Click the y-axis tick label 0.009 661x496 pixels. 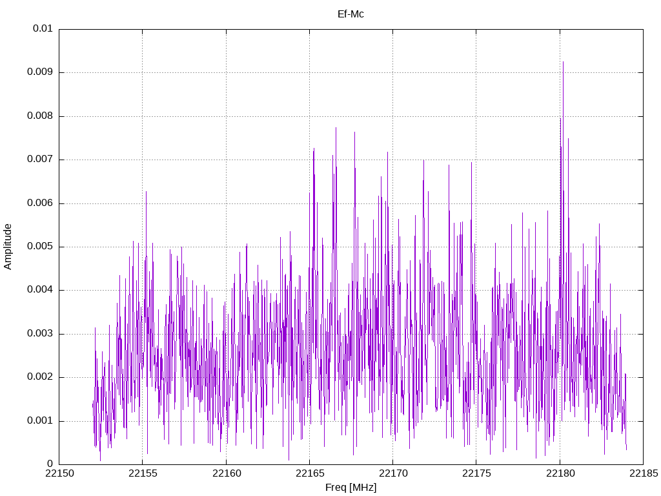40,72
